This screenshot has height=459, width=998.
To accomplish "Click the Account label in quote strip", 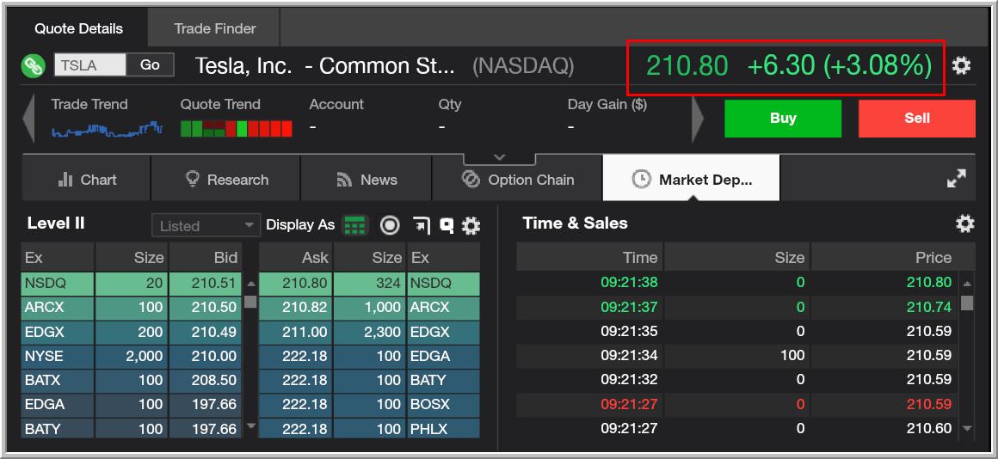I will click(336, 104).
